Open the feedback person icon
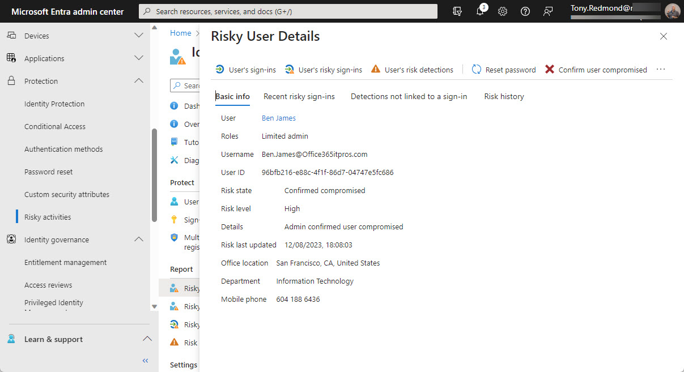 click(x=547, y=11)
